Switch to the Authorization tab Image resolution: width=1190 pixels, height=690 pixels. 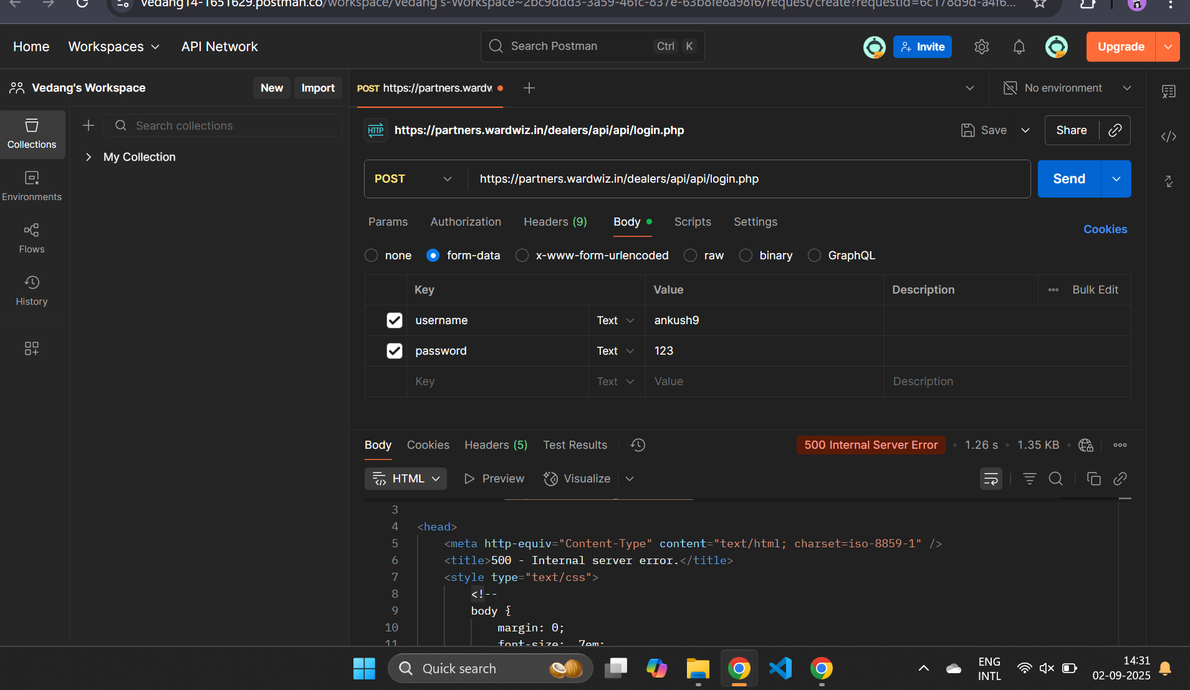465,222
